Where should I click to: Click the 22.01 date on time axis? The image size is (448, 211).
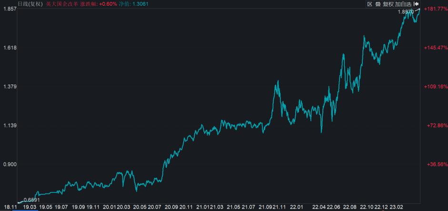(x=296, y=206)
